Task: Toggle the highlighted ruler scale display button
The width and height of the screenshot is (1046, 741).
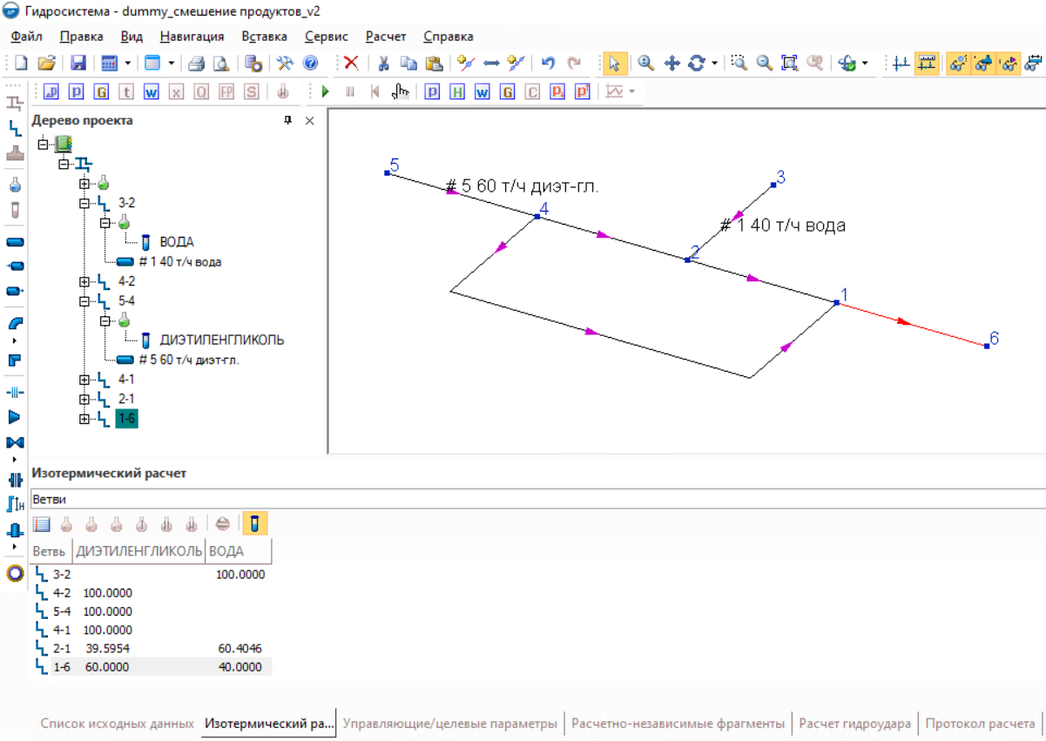Action: (927, 63)
